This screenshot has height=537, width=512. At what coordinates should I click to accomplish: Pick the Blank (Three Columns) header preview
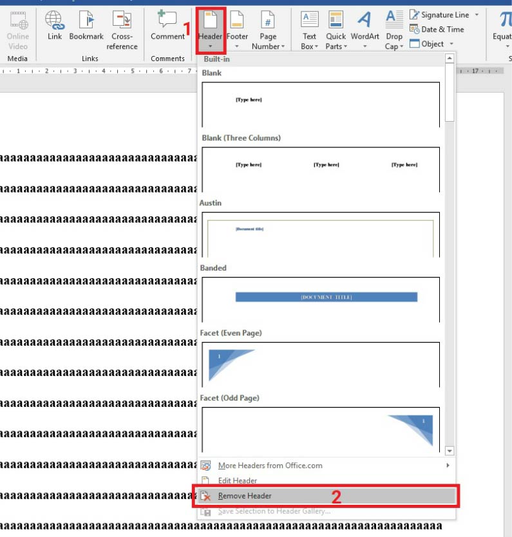click(x=321, y=169)
